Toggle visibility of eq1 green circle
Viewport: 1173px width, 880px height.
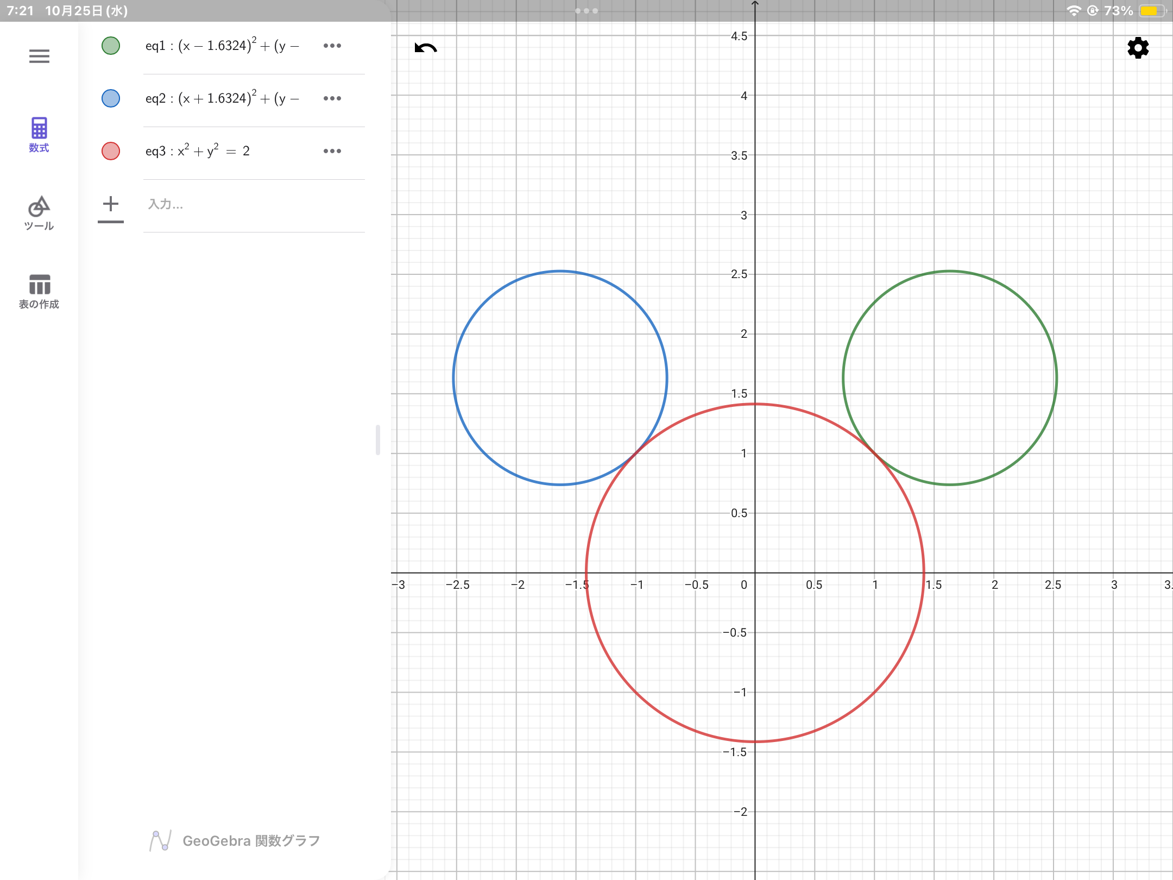click(x=111, y=46)
